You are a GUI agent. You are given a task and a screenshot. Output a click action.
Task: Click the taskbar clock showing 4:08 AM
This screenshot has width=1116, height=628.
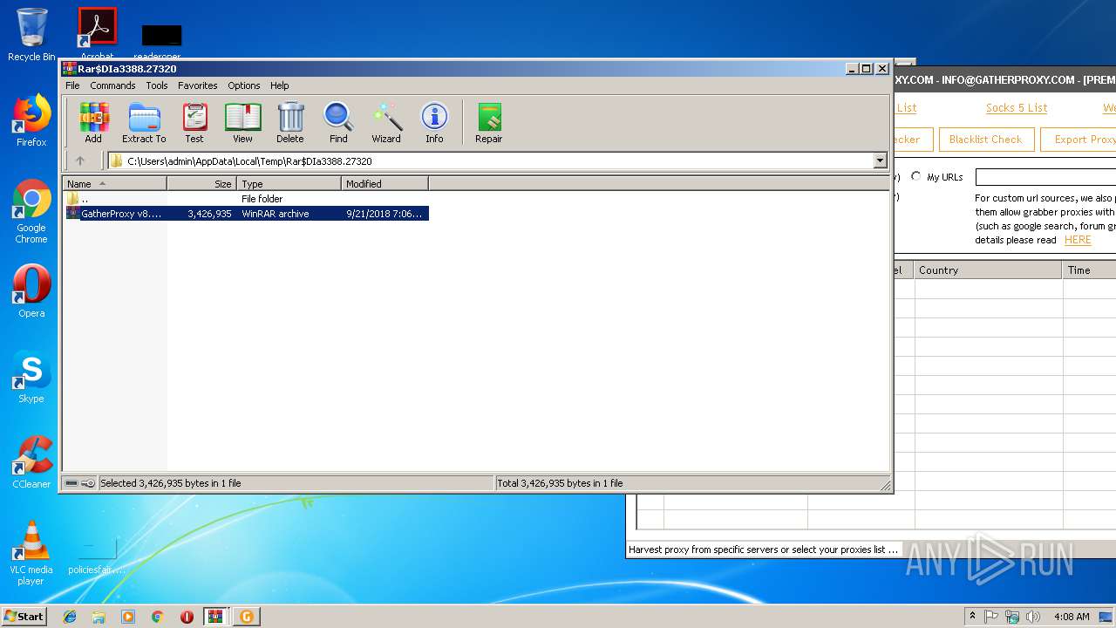click(1072, 617)
